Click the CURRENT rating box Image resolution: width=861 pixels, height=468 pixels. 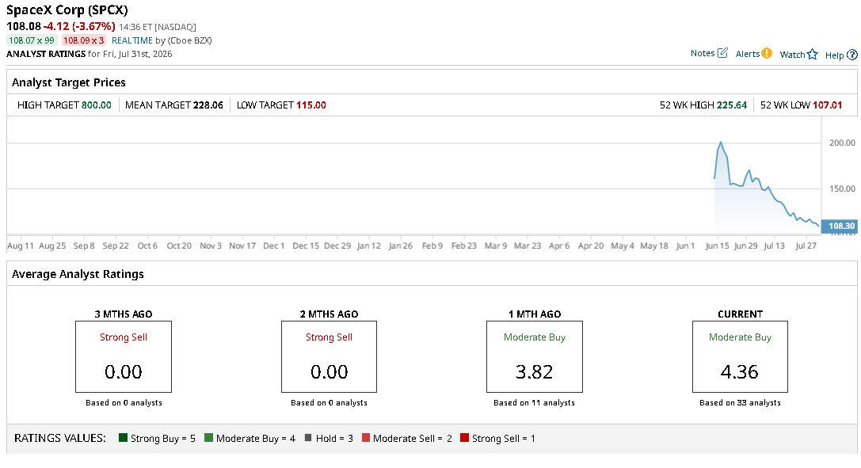(x=740, y=356)
